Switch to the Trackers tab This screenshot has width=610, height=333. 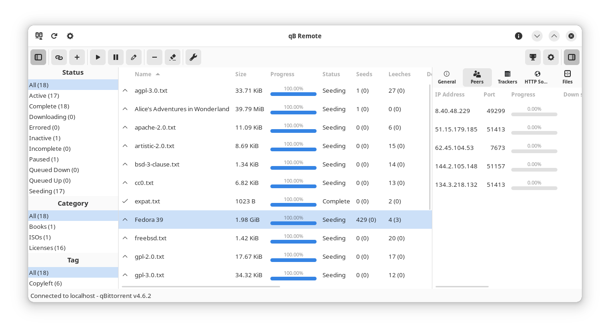click(x=507, y=77)
